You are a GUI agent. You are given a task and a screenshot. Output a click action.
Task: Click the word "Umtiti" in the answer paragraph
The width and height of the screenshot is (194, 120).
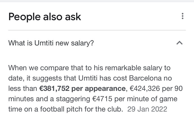pos(92,79)
